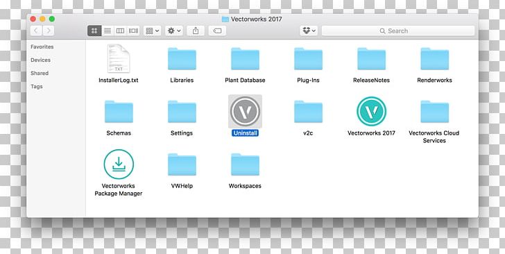Image resolution: width=505 pixels, height=254 pixels.
Task: Open the item arrangement dropdown
Action: [x=153, y=31]
